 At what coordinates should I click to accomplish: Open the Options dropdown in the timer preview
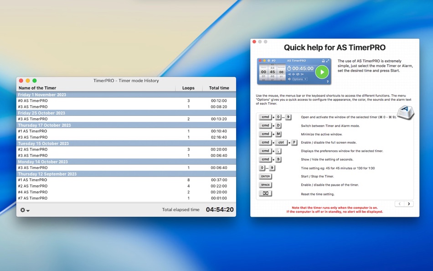[299, 79]
